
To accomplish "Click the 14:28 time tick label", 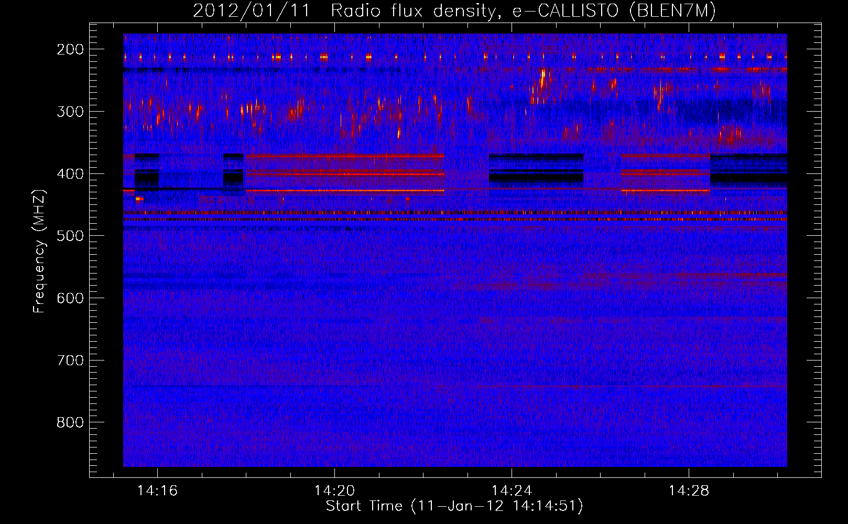I will pyautogui.click(x=689, y=491).
